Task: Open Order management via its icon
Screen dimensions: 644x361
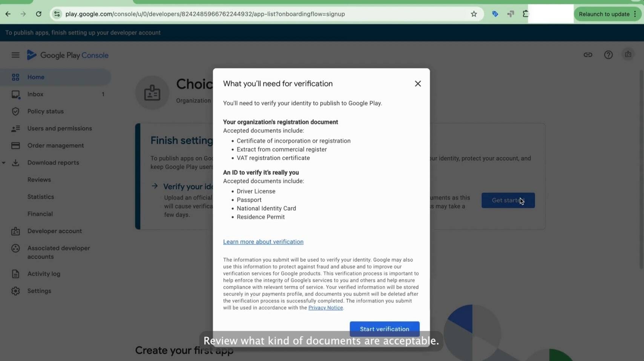Action: point(15,145)
